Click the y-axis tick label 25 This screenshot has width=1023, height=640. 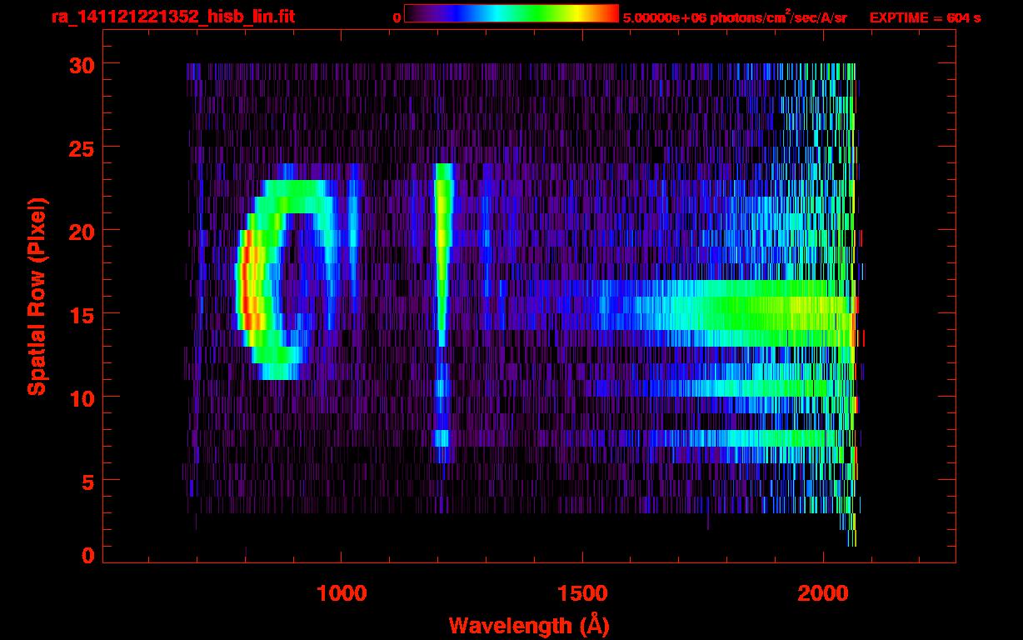[81, 147]
